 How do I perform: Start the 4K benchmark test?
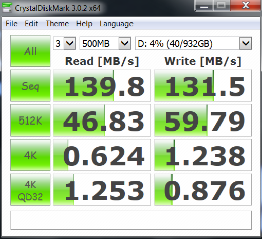30,155
